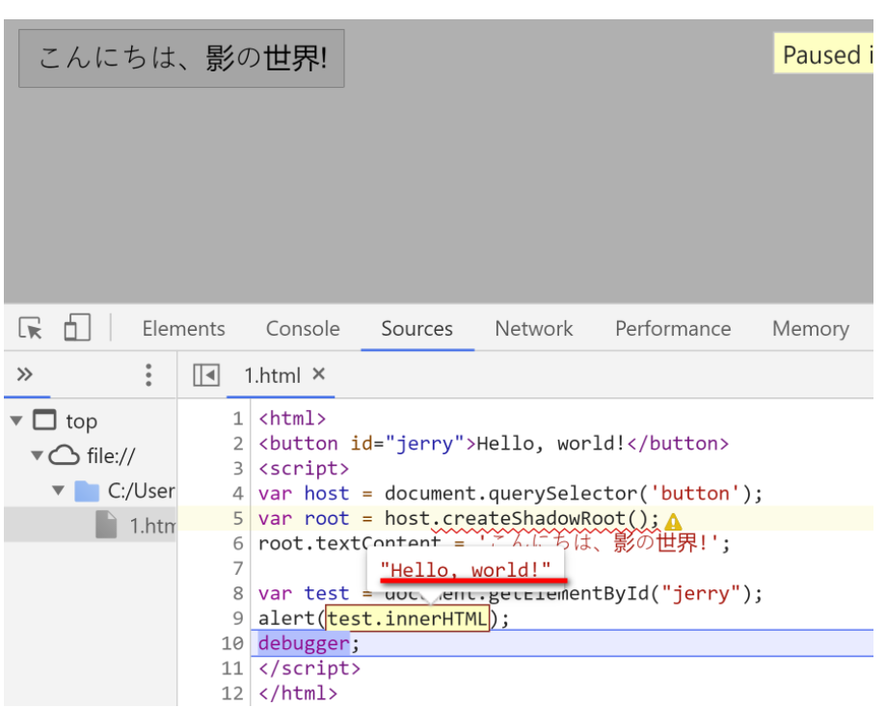Set breakpoint on line number 9
The image size is (886, 708).
(x=238, y=618)
